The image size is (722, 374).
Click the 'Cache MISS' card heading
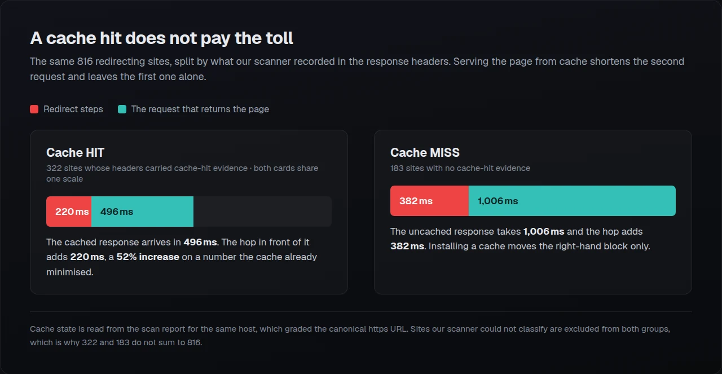(x=425, y=152)
